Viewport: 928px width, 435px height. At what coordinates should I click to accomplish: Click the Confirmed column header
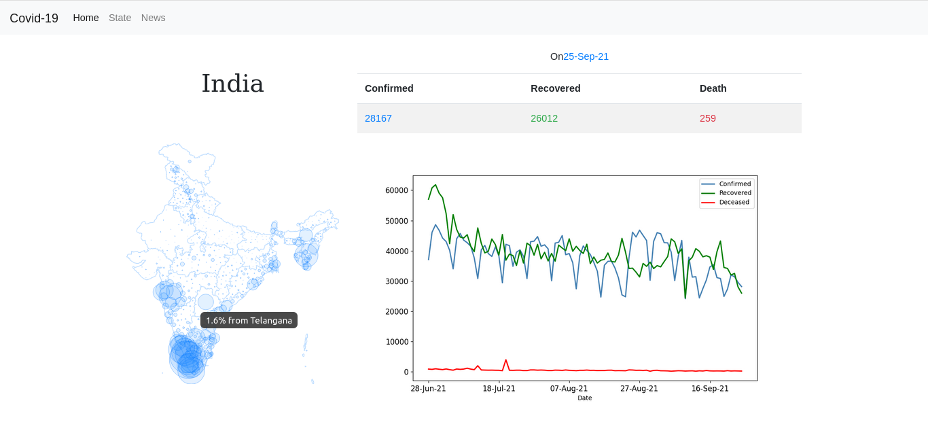(389, 88)
